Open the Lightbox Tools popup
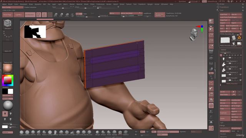 [x=231, y=31]
